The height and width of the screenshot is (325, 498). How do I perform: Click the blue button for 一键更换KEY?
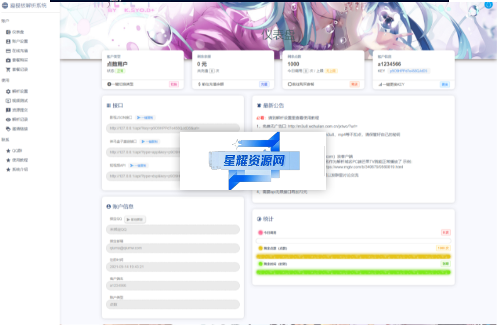pos(445,85)
